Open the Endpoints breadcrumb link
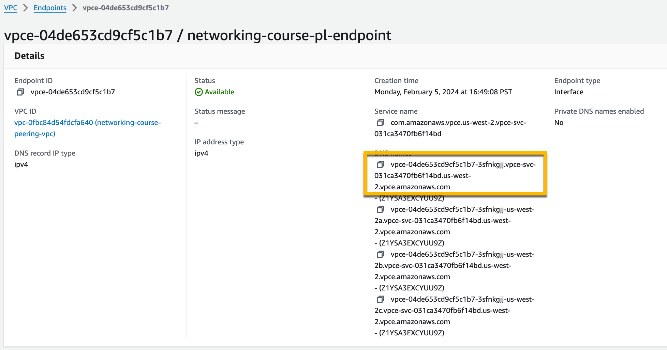 click(50, 8)
